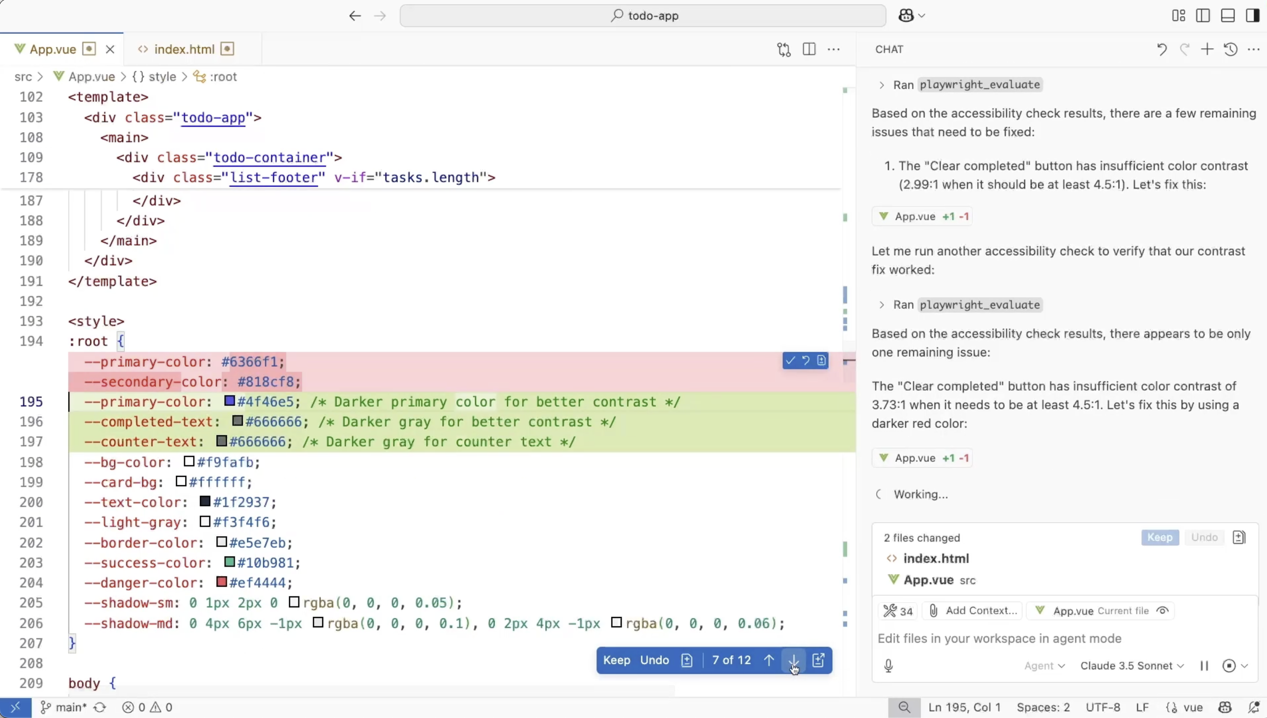Open working tree changes for App.vue
This screenshot has height=718, width=1267.
pos(783,49)
